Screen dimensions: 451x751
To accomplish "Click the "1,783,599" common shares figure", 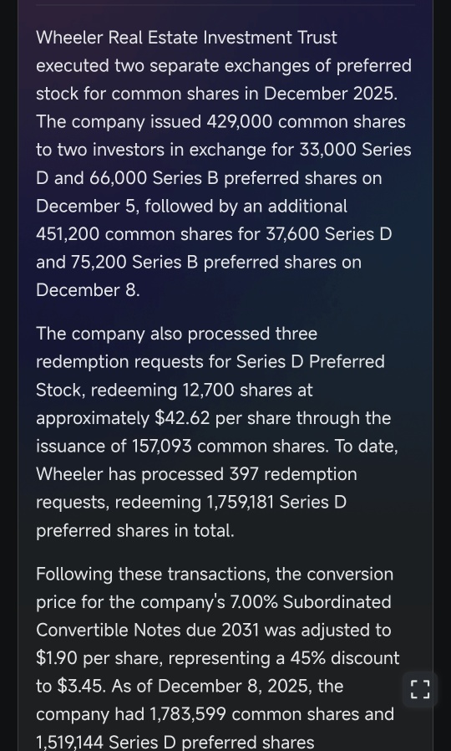I will click(188, 714).
